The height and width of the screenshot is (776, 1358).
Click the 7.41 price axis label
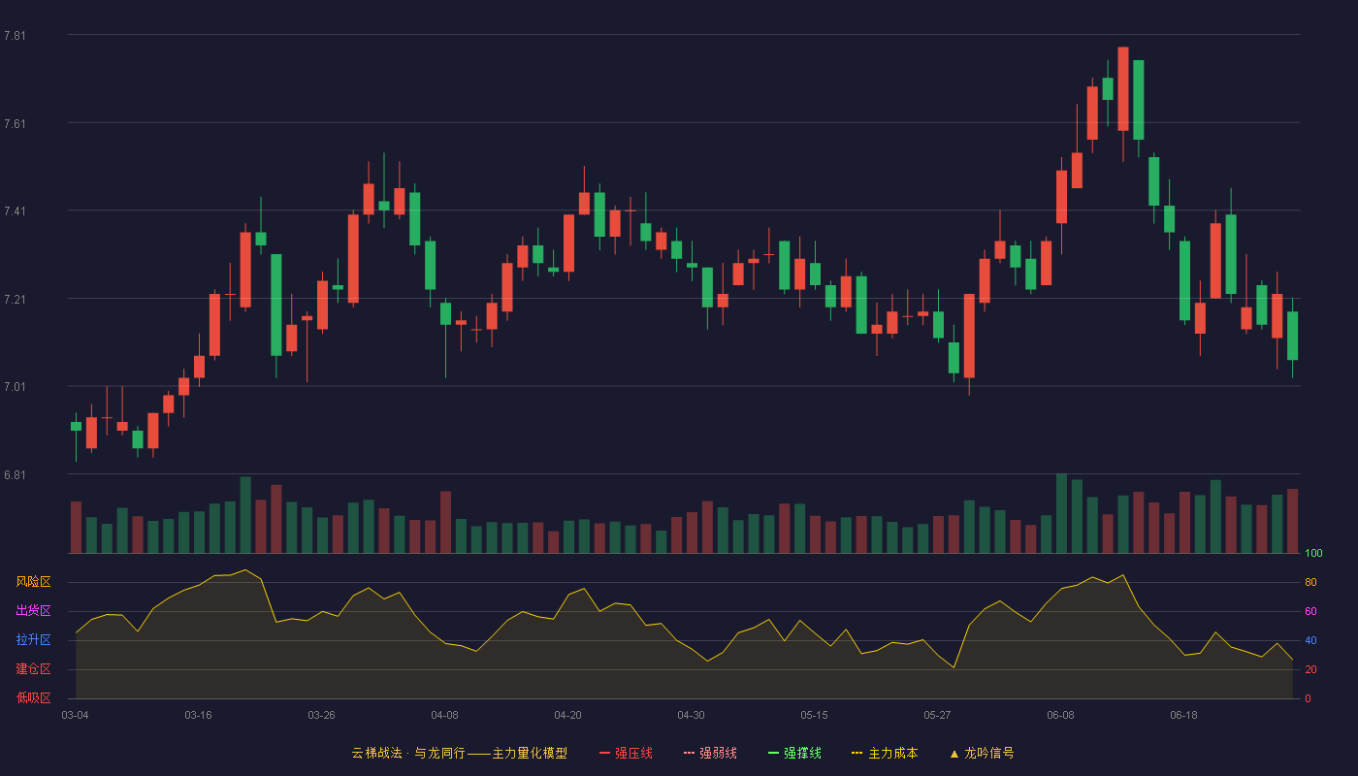click(15, 211)
